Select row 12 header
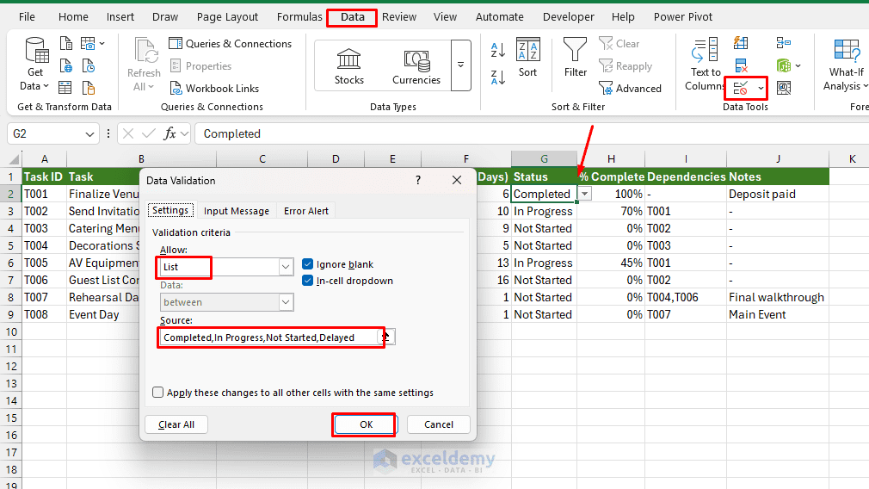Viewport: 869px width, 489px height. click(x=11, y=367)
